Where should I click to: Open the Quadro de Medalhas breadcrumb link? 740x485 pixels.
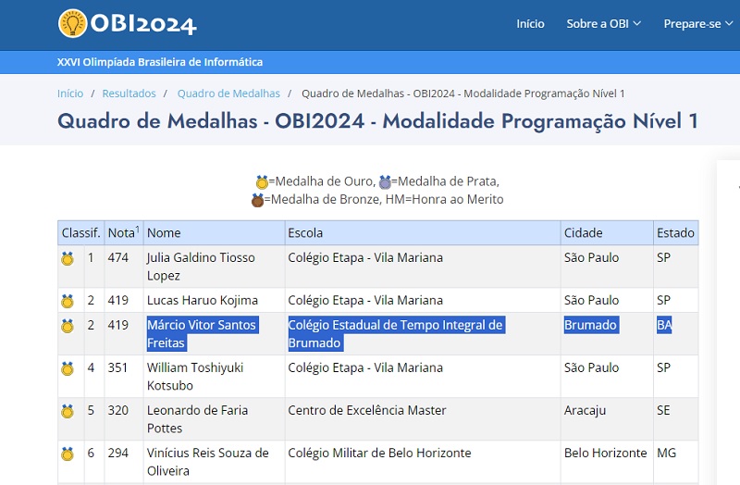point(228,93)
